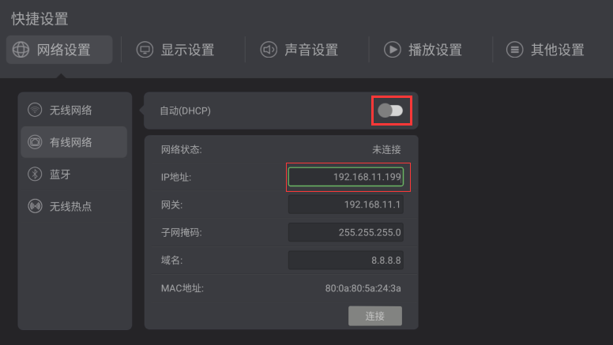This screenshot has height=345, width=613.
Task: Click the speaker icon for 声音设置
Action: click(x=269, y=50)
